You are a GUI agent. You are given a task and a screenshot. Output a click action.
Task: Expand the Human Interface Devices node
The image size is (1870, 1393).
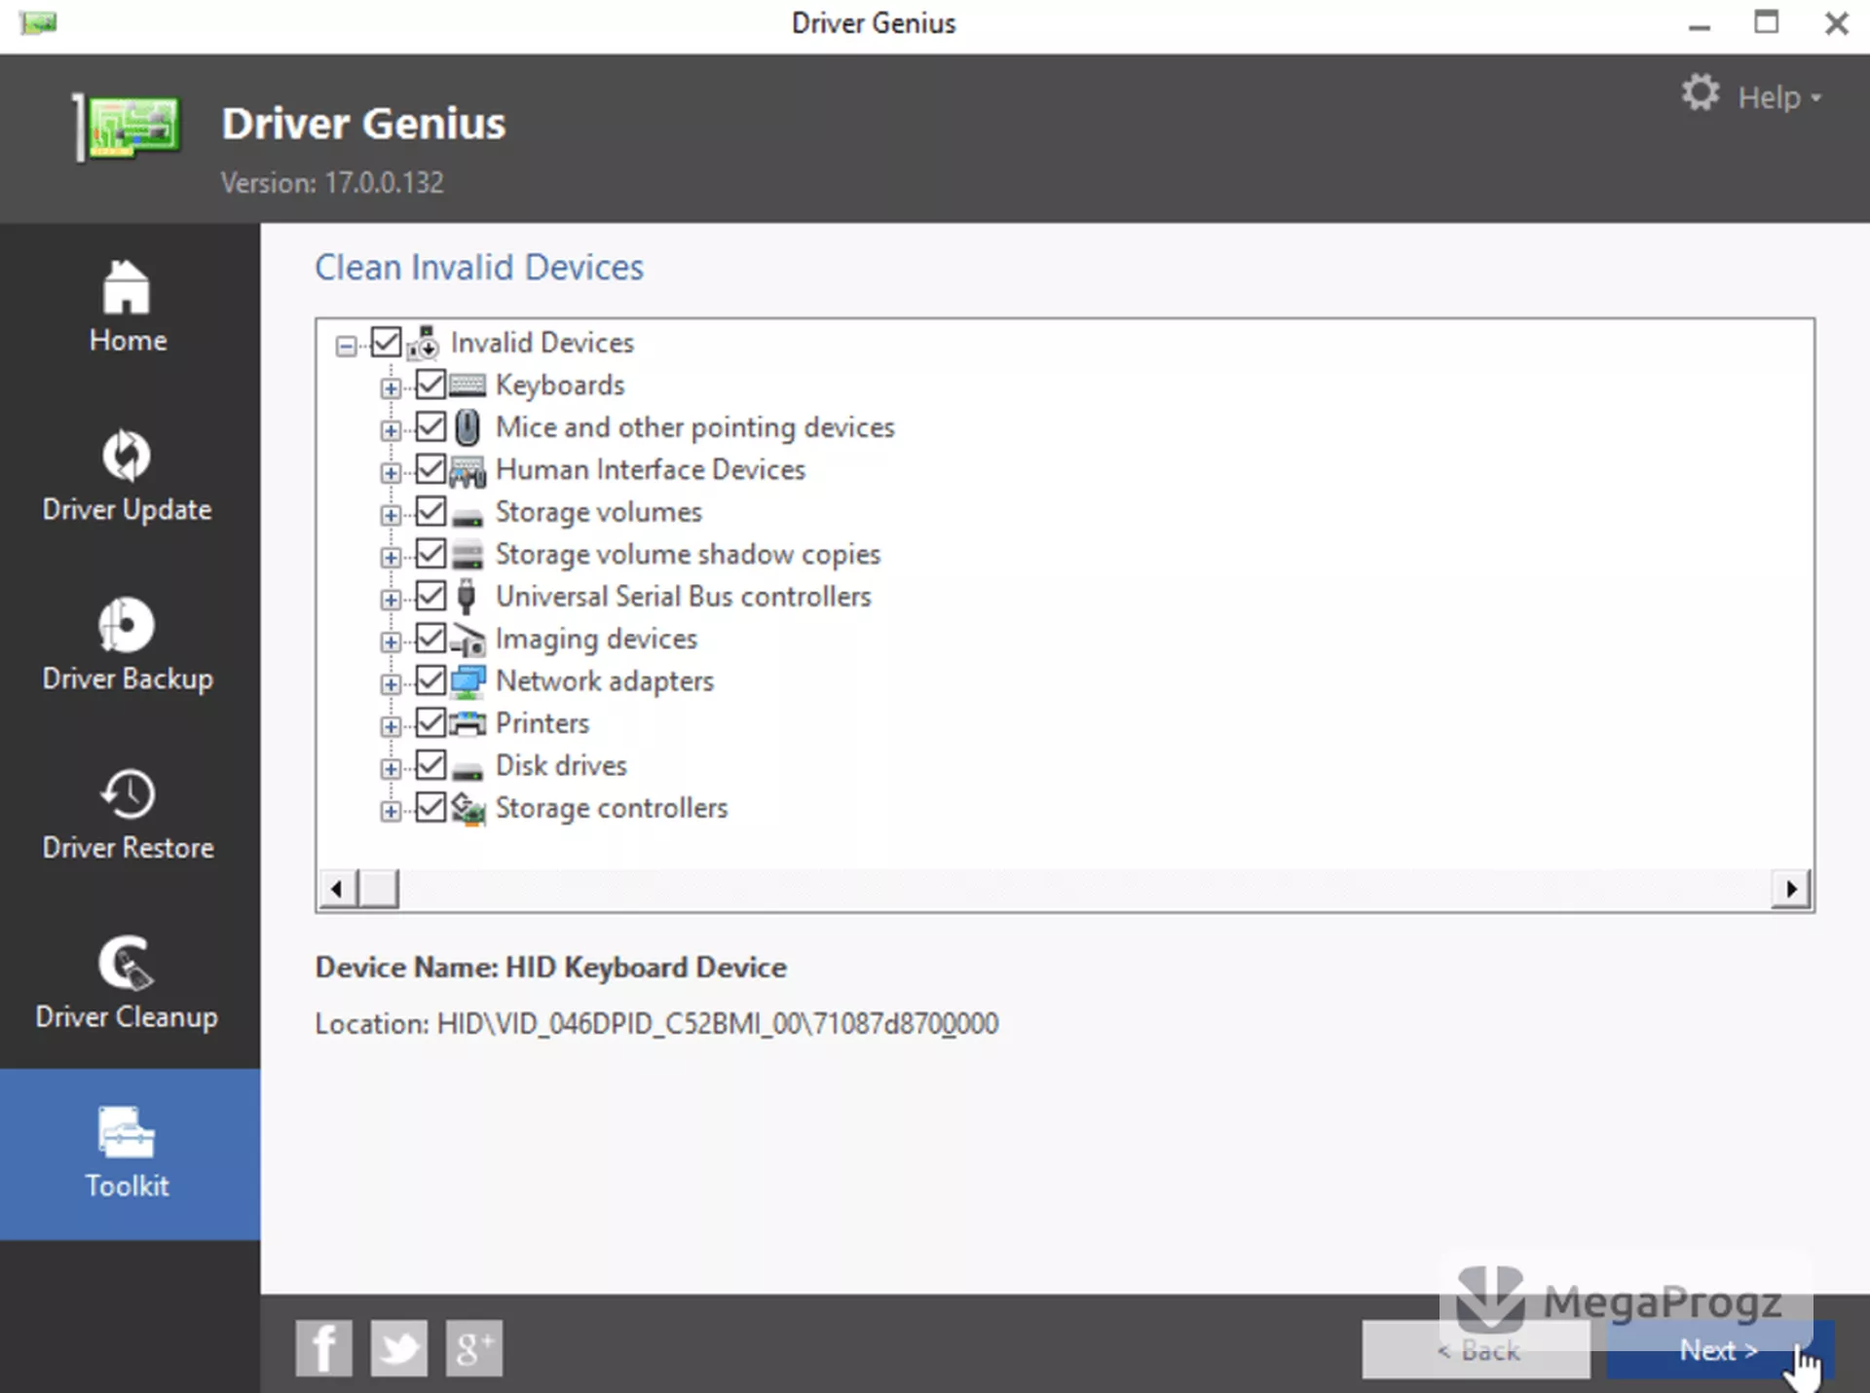pyautogui.click(x=391, y=473)
